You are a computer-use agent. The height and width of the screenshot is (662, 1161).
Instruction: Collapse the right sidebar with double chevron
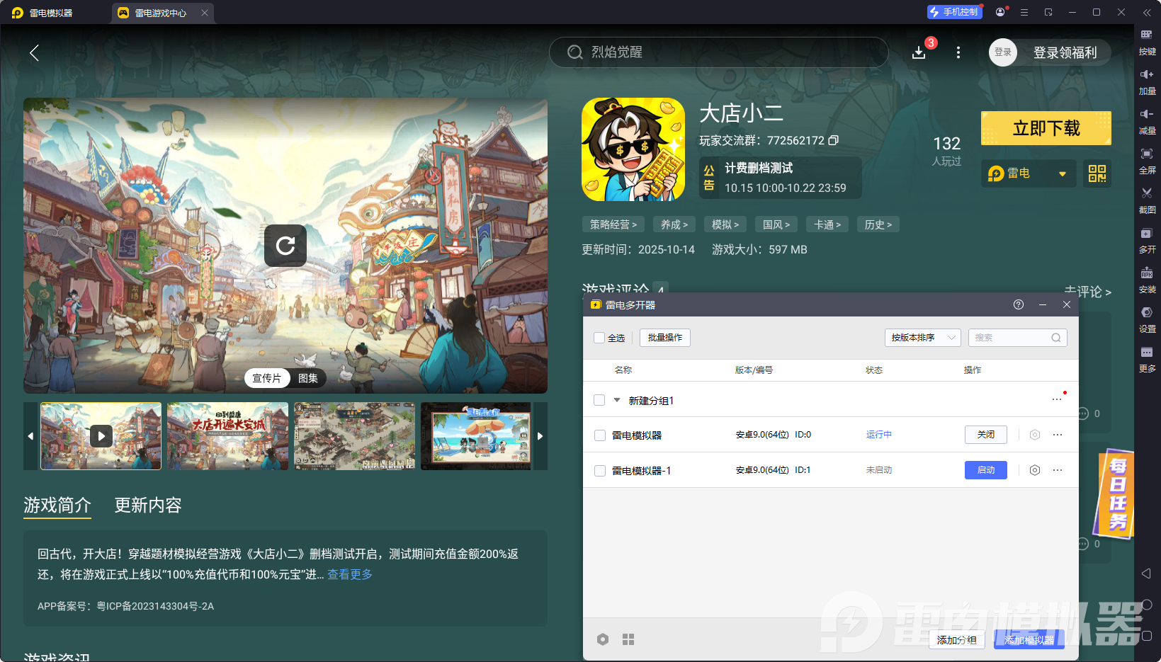point(1147,13)
